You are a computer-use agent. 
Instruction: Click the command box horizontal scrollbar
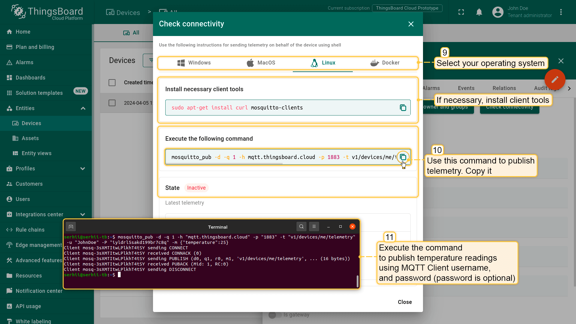[x=224, y=164]
